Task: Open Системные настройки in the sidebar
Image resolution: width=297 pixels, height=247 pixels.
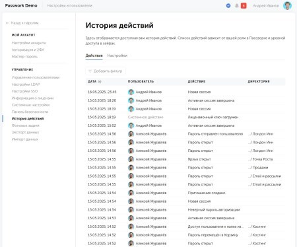Action: pyautogui.click(x=30, y=105)
